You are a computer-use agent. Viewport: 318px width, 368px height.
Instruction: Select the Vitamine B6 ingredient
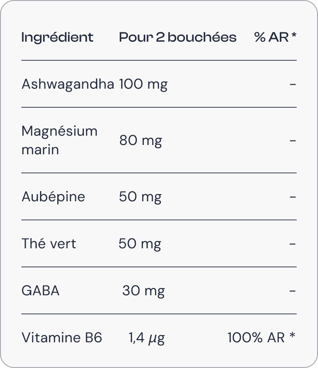point(62,337)
